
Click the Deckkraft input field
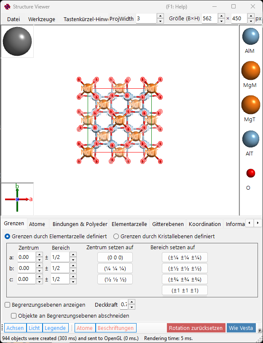click(x=124, y=305)
